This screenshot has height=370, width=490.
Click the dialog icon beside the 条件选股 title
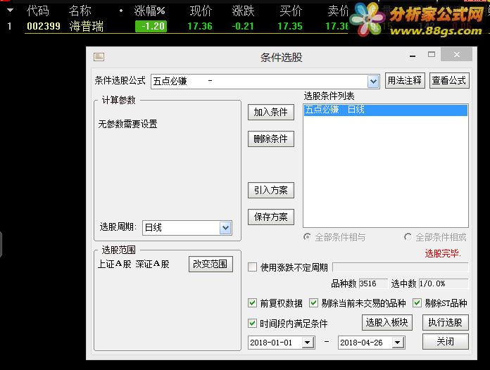[x=99, y=56]
